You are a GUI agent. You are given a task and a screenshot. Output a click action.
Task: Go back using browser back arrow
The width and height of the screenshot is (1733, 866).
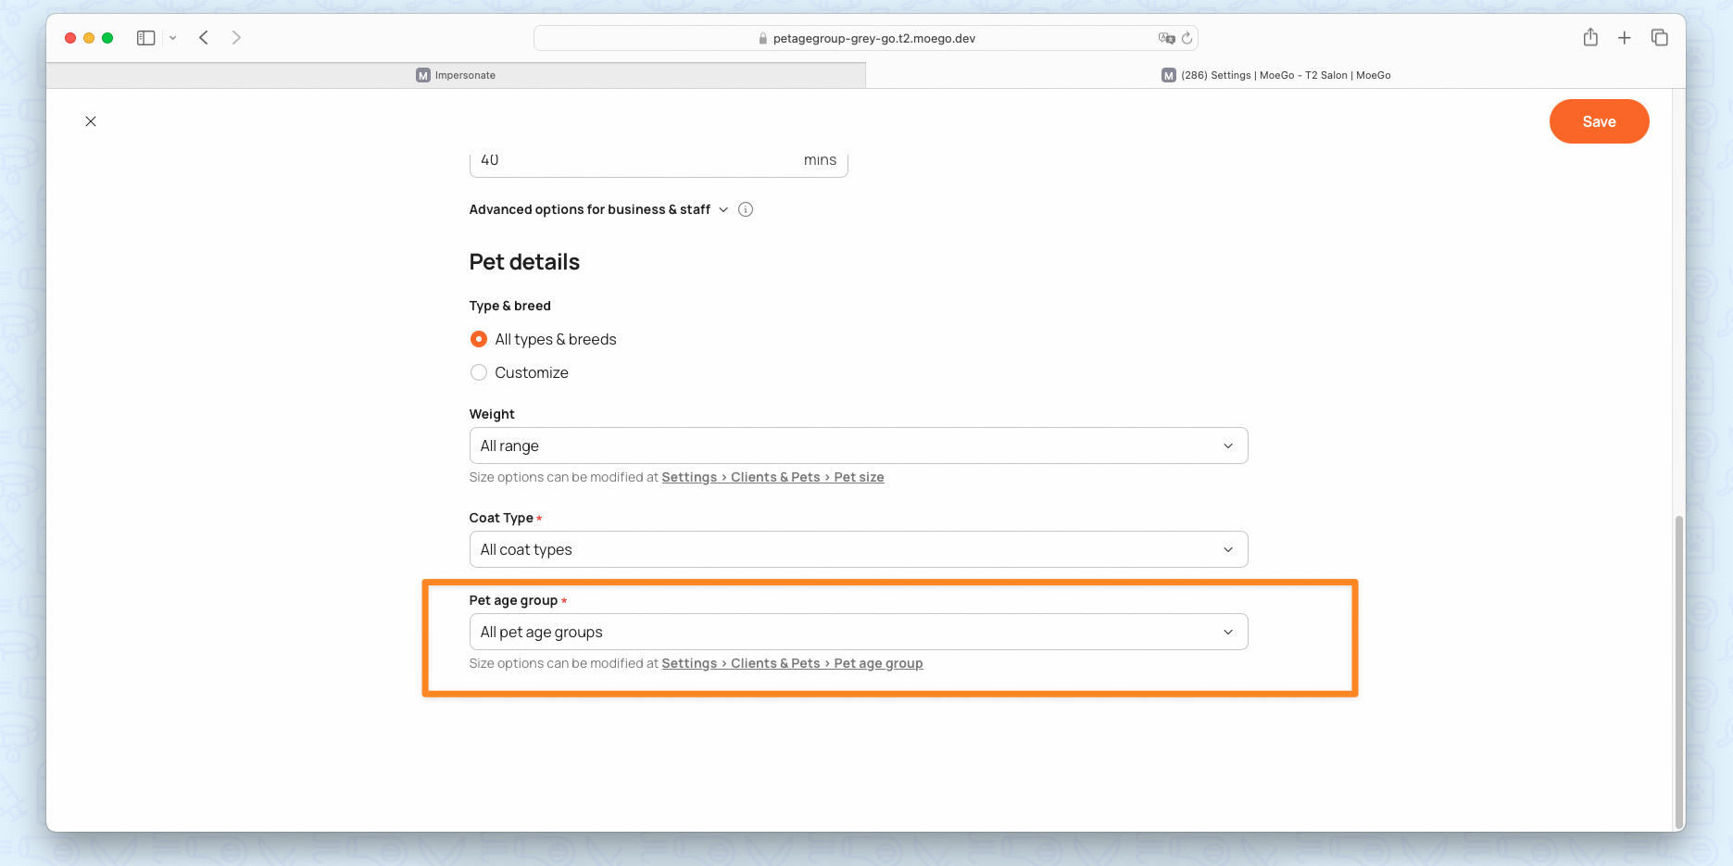coord(204,38)
